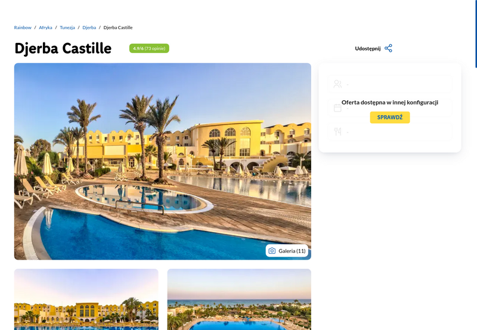Navigate to Tunezja breadcrumb
The width and height of the screenshot is (477, 330).
coord(67,27)
